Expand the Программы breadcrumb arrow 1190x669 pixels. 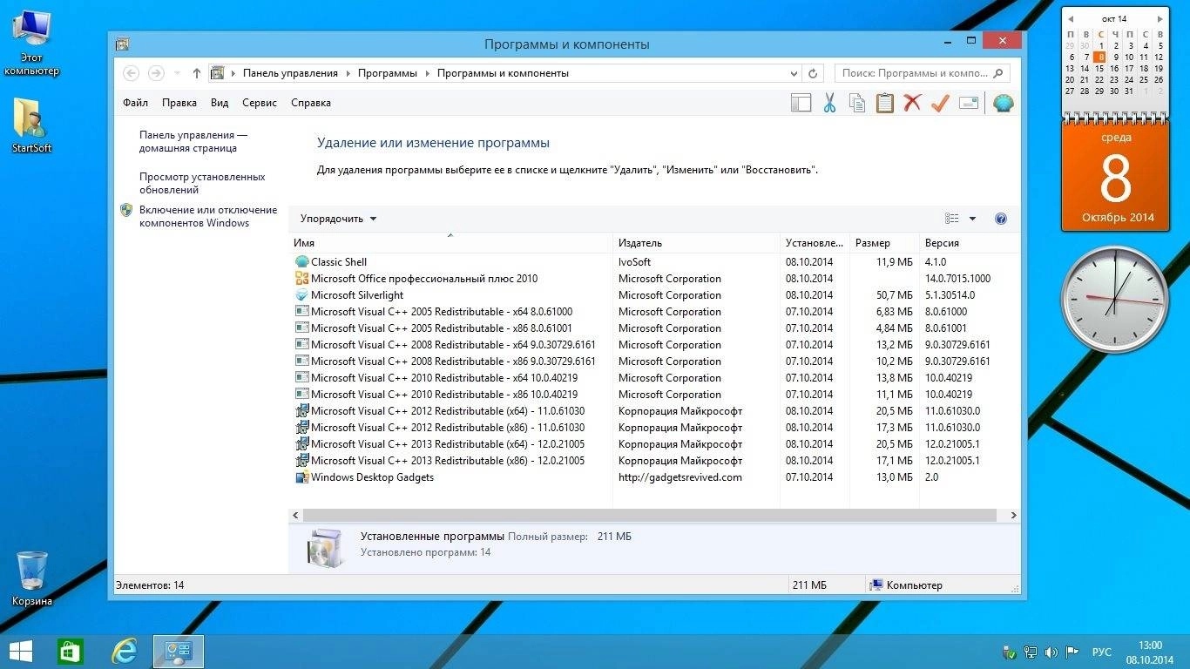(427, 73)
